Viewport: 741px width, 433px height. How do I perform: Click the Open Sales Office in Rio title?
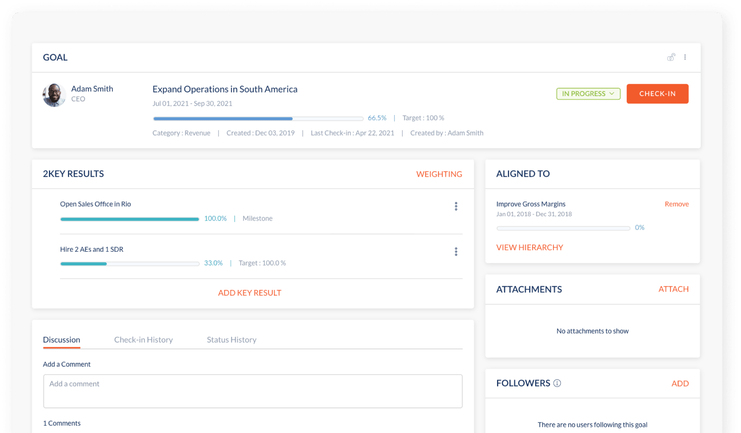click(x=96, y=204)
